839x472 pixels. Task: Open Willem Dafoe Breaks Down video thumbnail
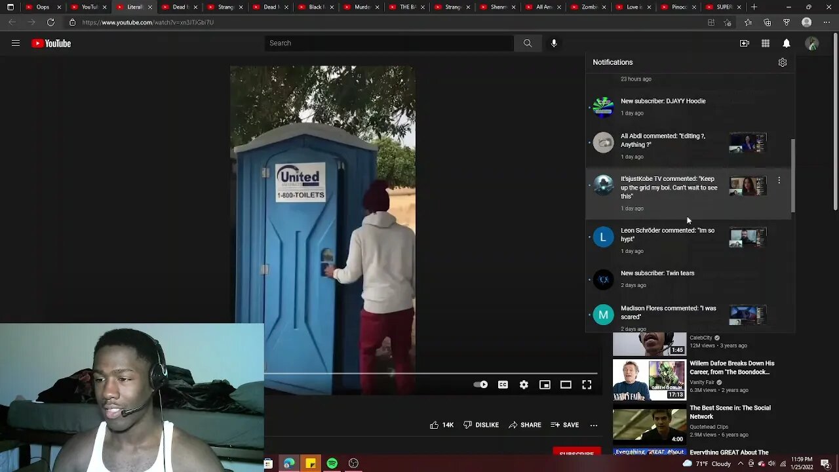tap(650, 380)
